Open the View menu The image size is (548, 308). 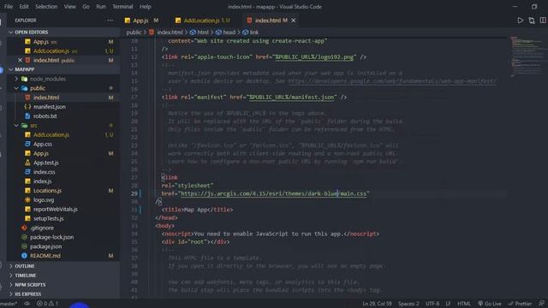pyautogui.click(x=69, y=7)
